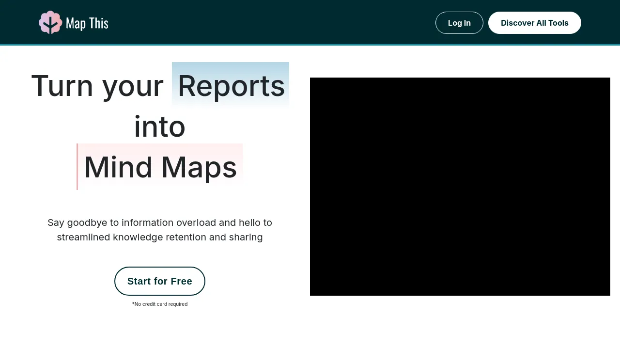Click the black video player area
This screenshot has height=349, width=620.
(460, 187)
